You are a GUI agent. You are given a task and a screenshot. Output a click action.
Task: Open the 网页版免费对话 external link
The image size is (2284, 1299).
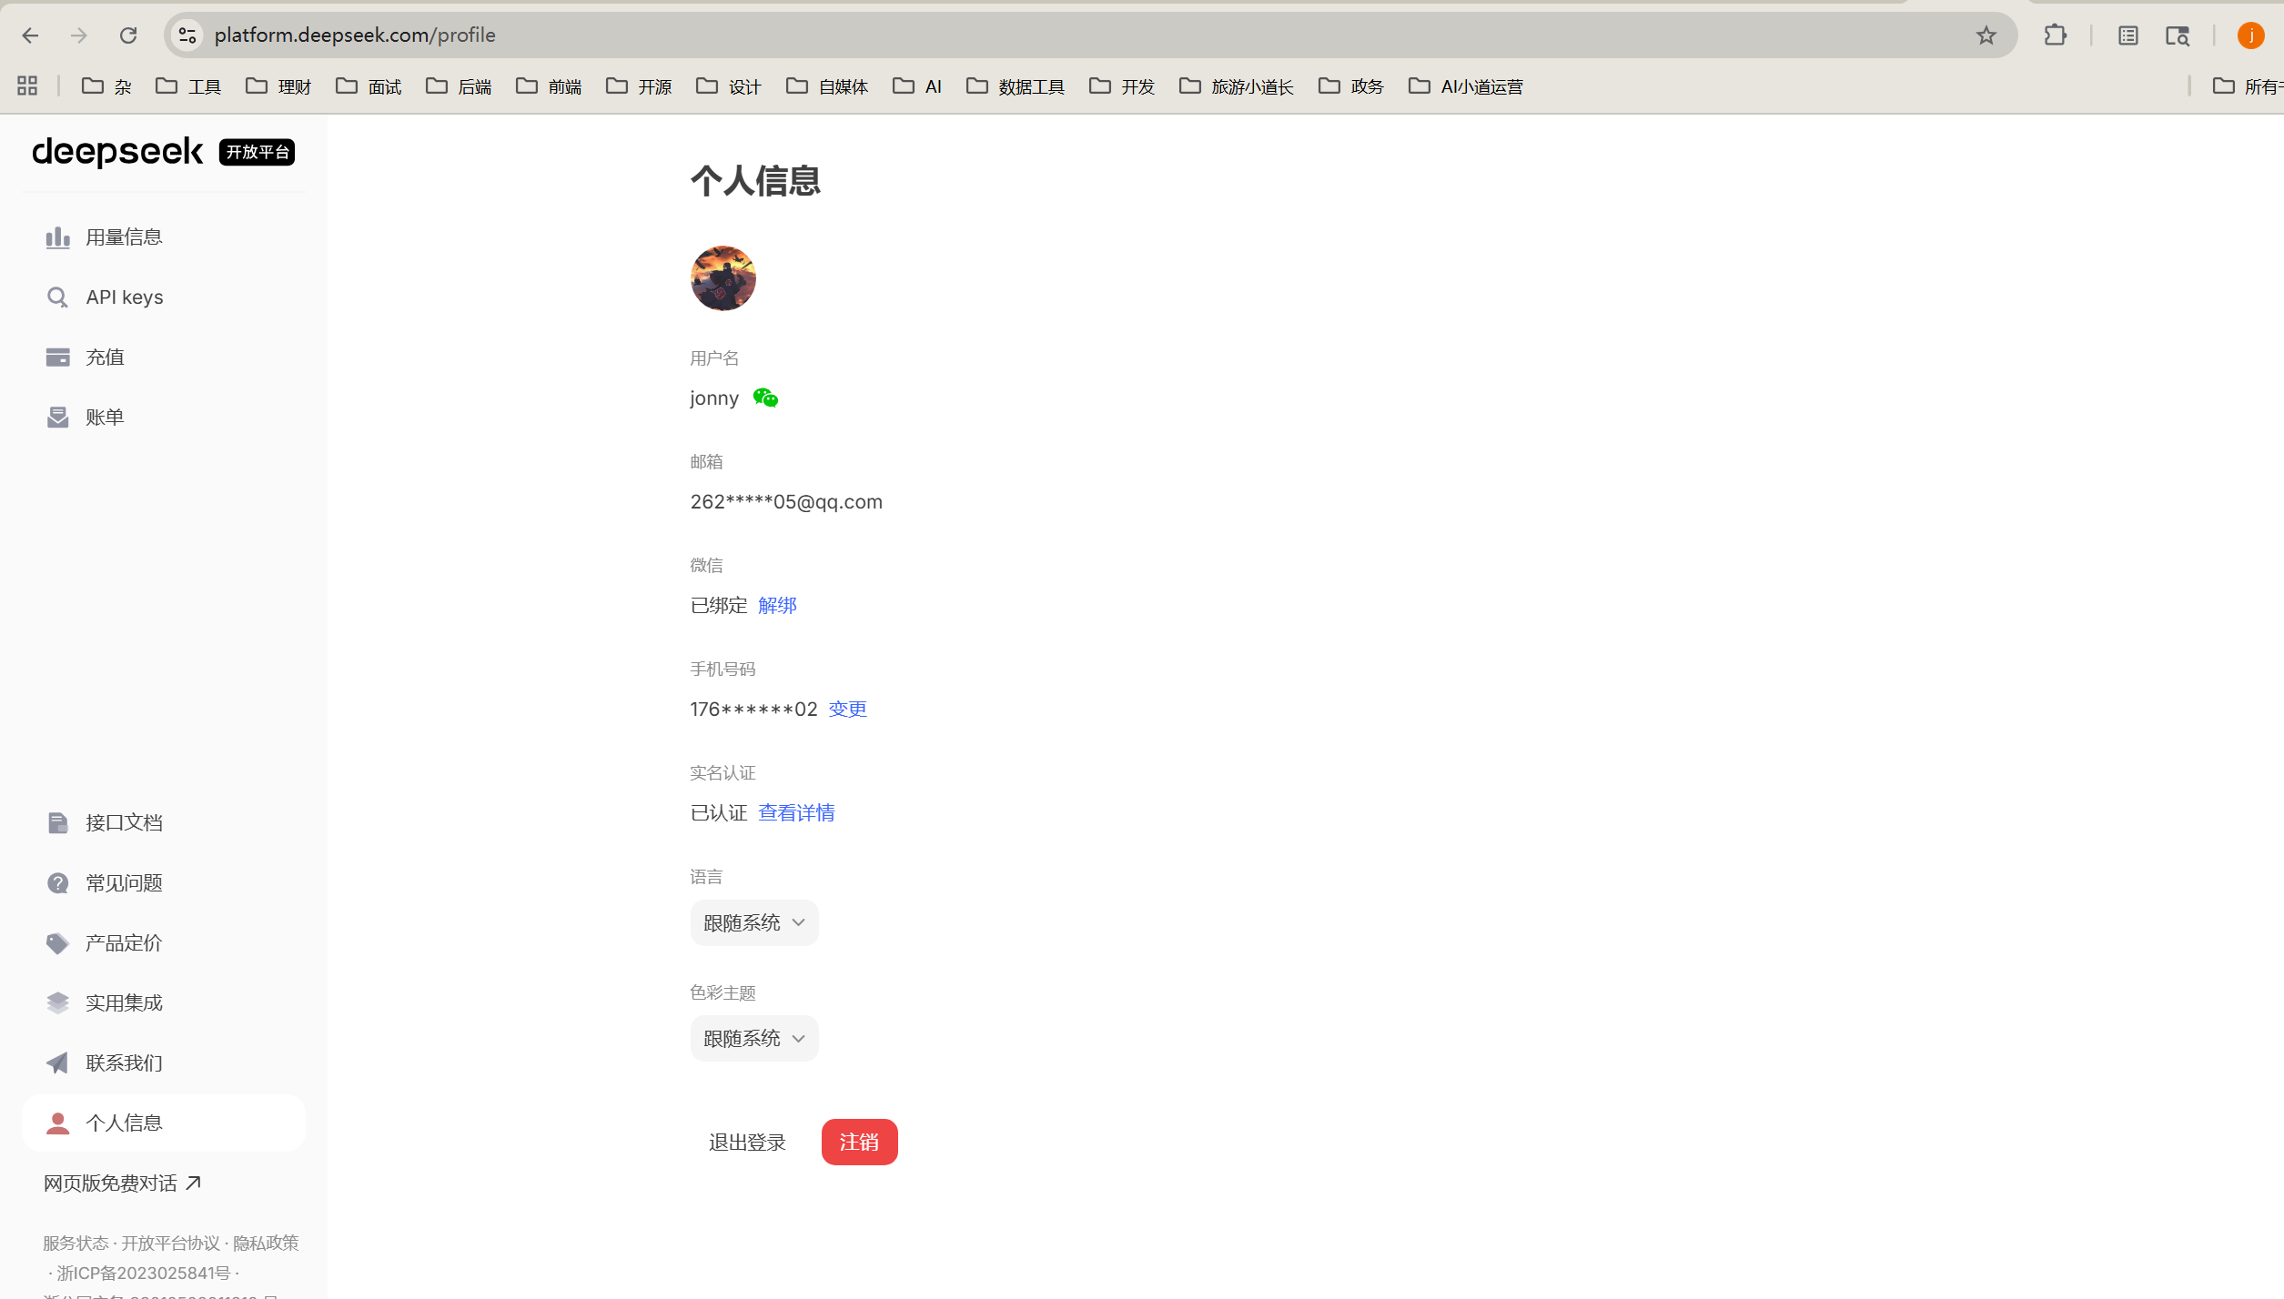coord(122,1183)
